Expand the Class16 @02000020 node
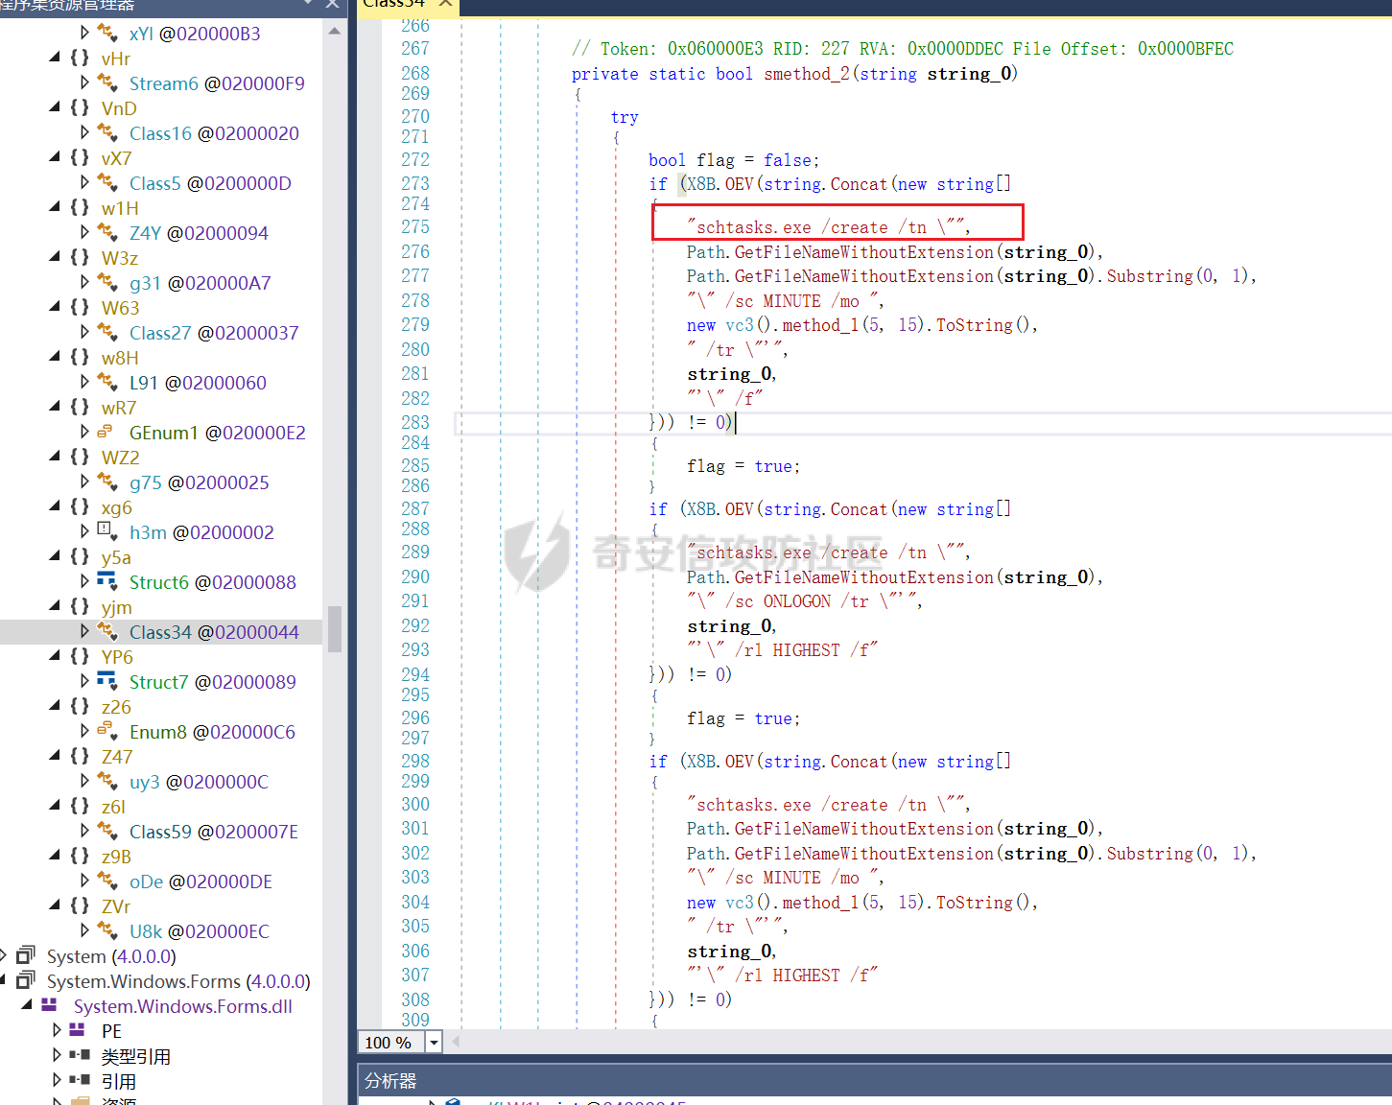The width and height of the screenshot is (1392, 1105). [84, 132]
